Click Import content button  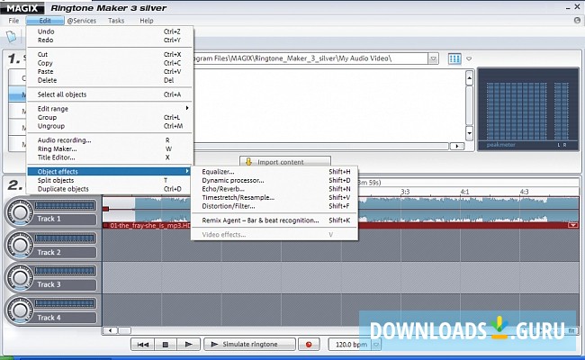click(285, 161)
